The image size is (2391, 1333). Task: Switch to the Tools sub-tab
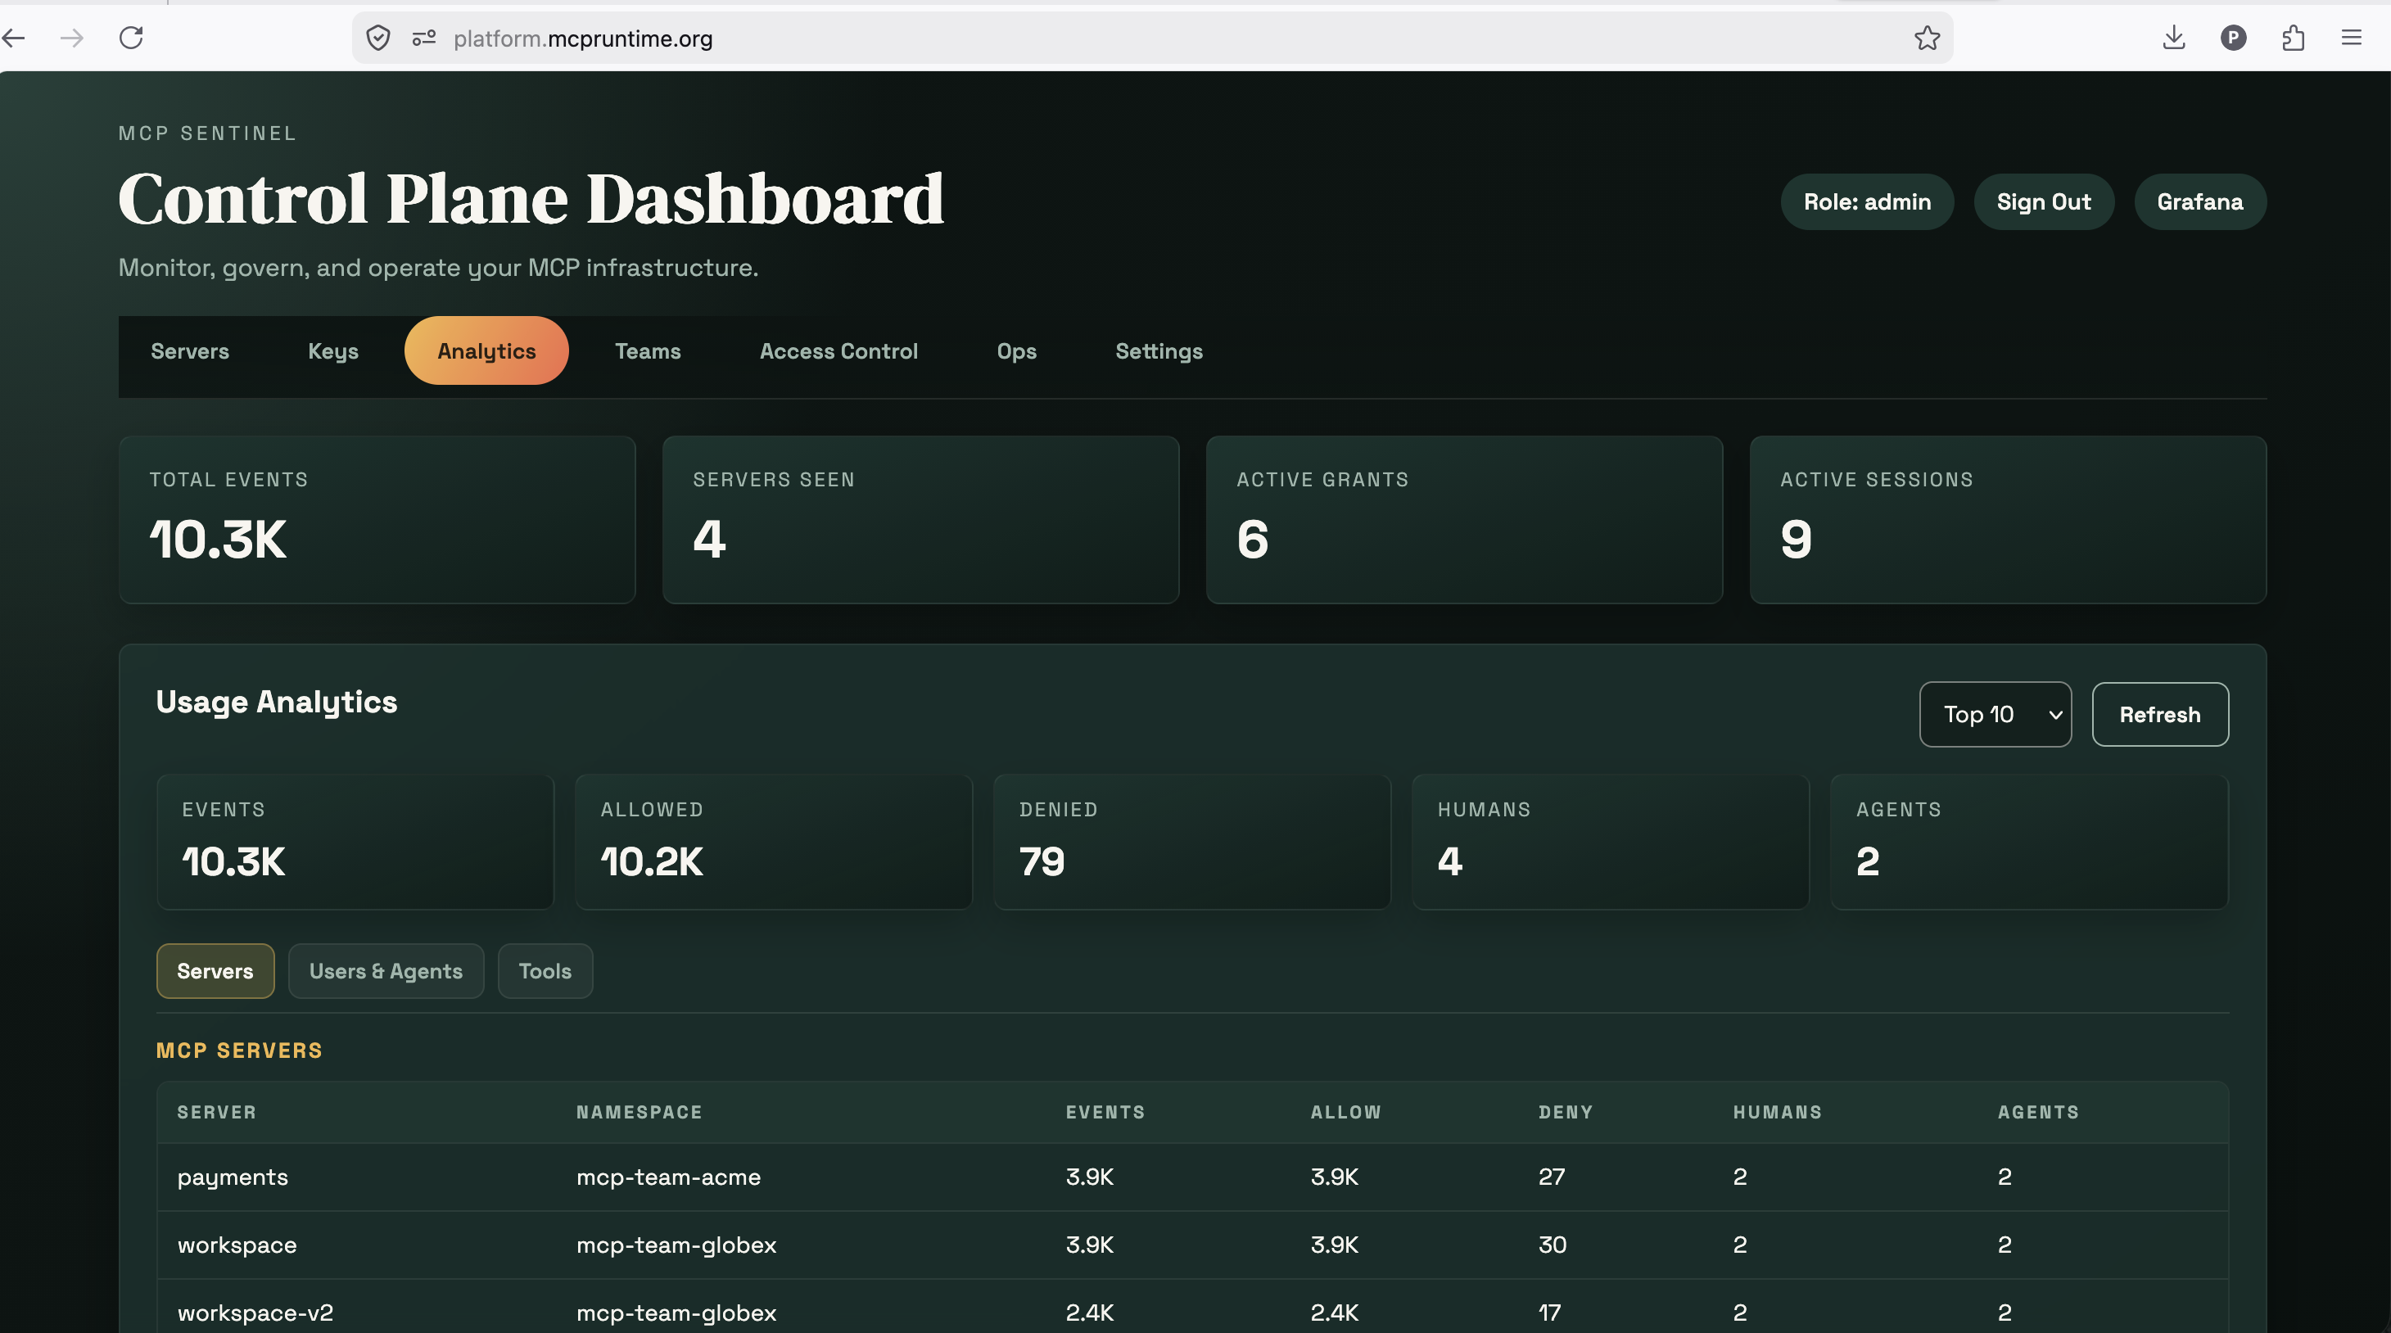[545, 971]
